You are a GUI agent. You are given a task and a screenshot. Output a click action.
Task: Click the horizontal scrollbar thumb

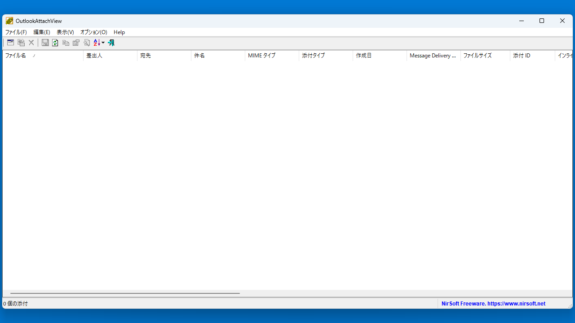[x=125, y=293]
